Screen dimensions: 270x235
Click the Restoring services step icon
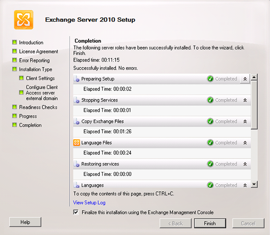(76, 164)
